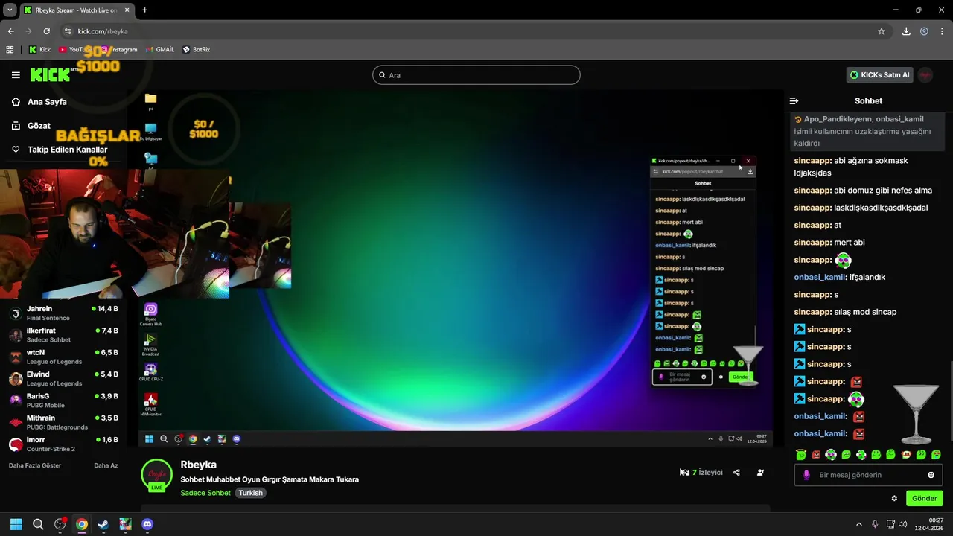Viewport: 953px width, 536px height.
Task: Open the Kick bookmark
Action: coord(39,50)
